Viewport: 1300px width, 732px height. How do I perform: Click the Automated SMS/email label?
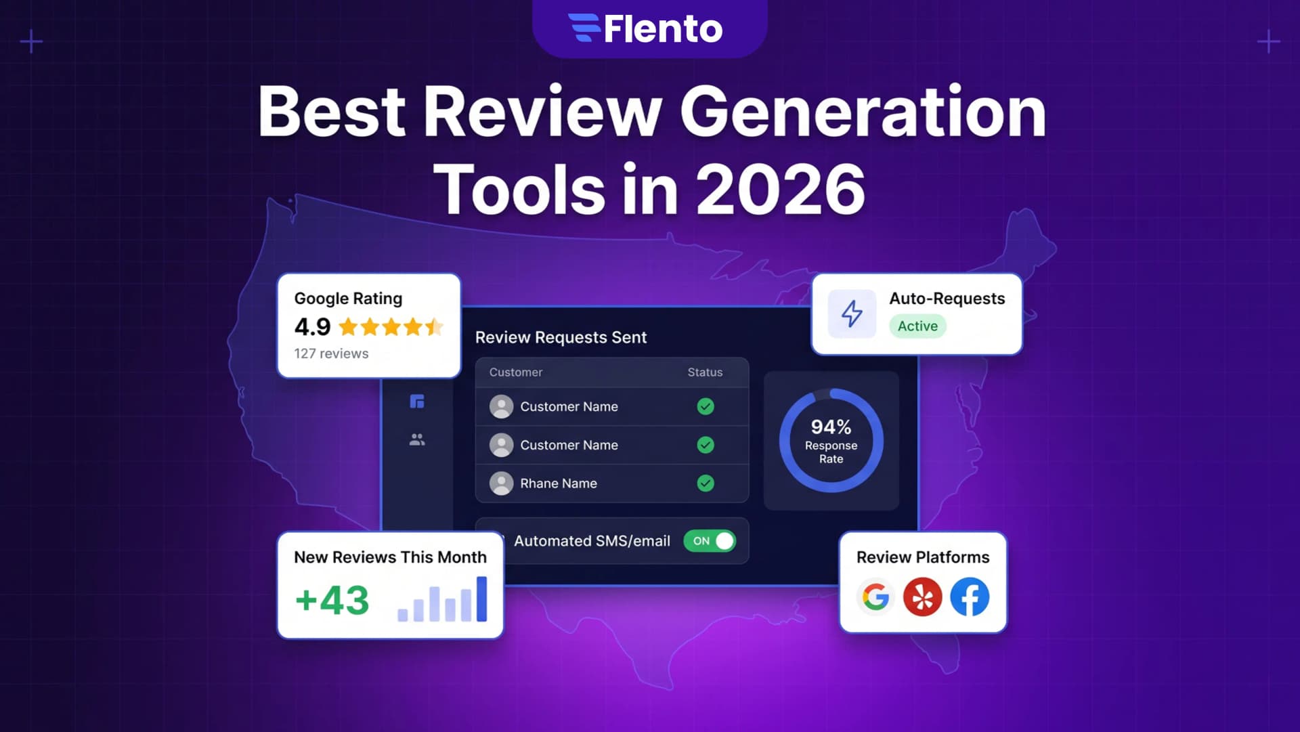[x=592, y=541]
